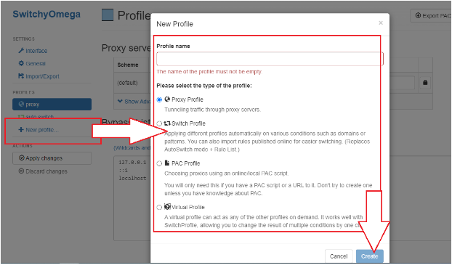Click the lock icon in proxy server row
452x265 pixels.
(425, 82)
